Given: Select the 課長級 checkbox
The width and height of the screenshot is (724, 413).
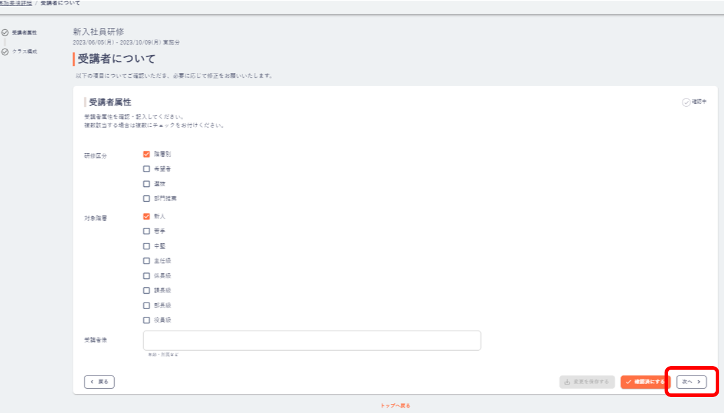Looking at the screenshot, I should [146, 291].
